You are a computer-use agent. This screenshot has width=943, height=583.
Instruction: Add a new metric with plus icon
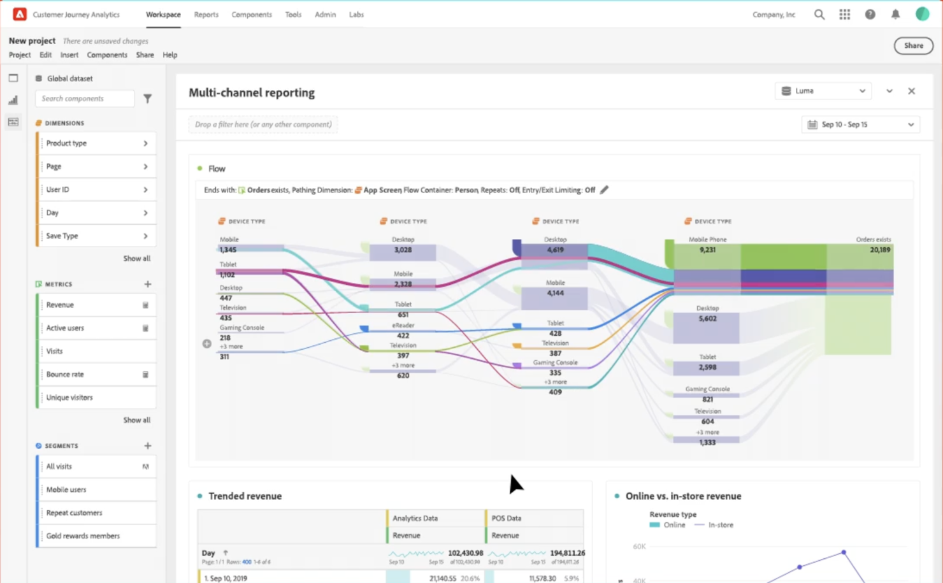(148, 284)
